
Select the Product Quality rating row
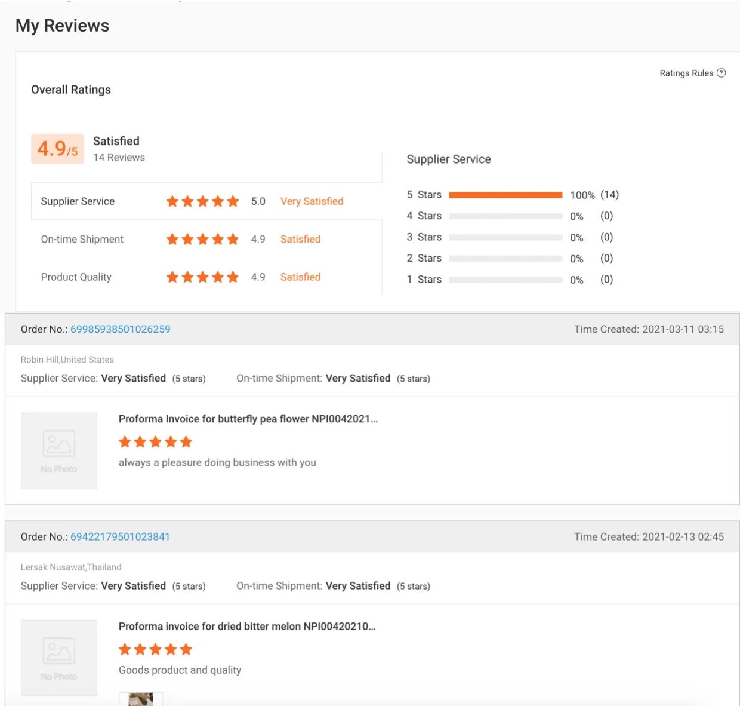coord(206,277)
